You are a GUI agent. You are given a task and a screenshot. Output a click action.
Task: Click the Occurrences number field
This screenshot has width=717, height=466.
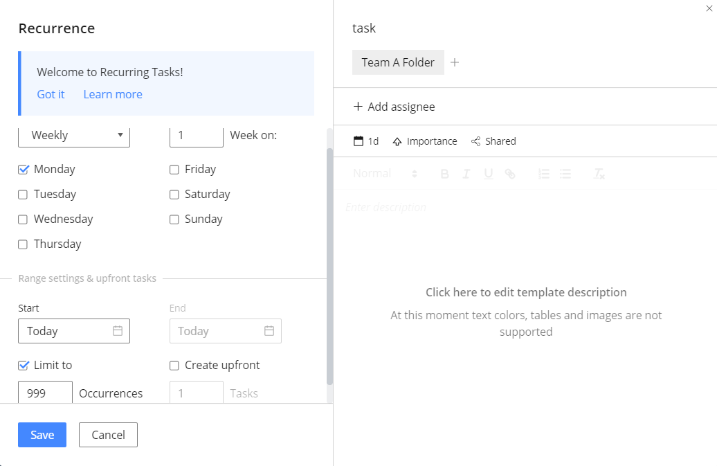tap(45, 393)
